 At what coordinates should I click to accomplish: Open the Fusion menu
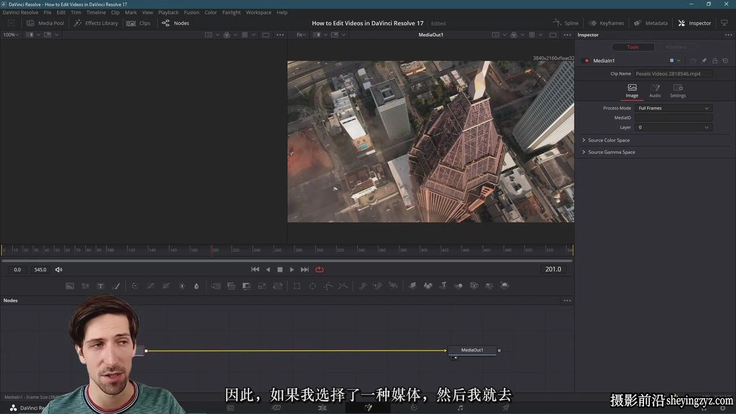tap(191, 12)
